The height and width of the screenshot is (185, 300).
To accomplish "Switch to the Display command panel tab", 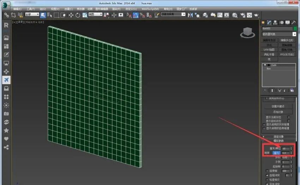I will [287, 23].
